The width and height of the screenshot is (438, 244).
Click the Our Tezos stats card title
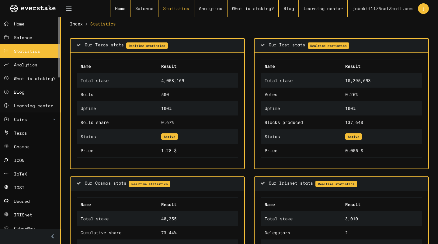(104, 45)
